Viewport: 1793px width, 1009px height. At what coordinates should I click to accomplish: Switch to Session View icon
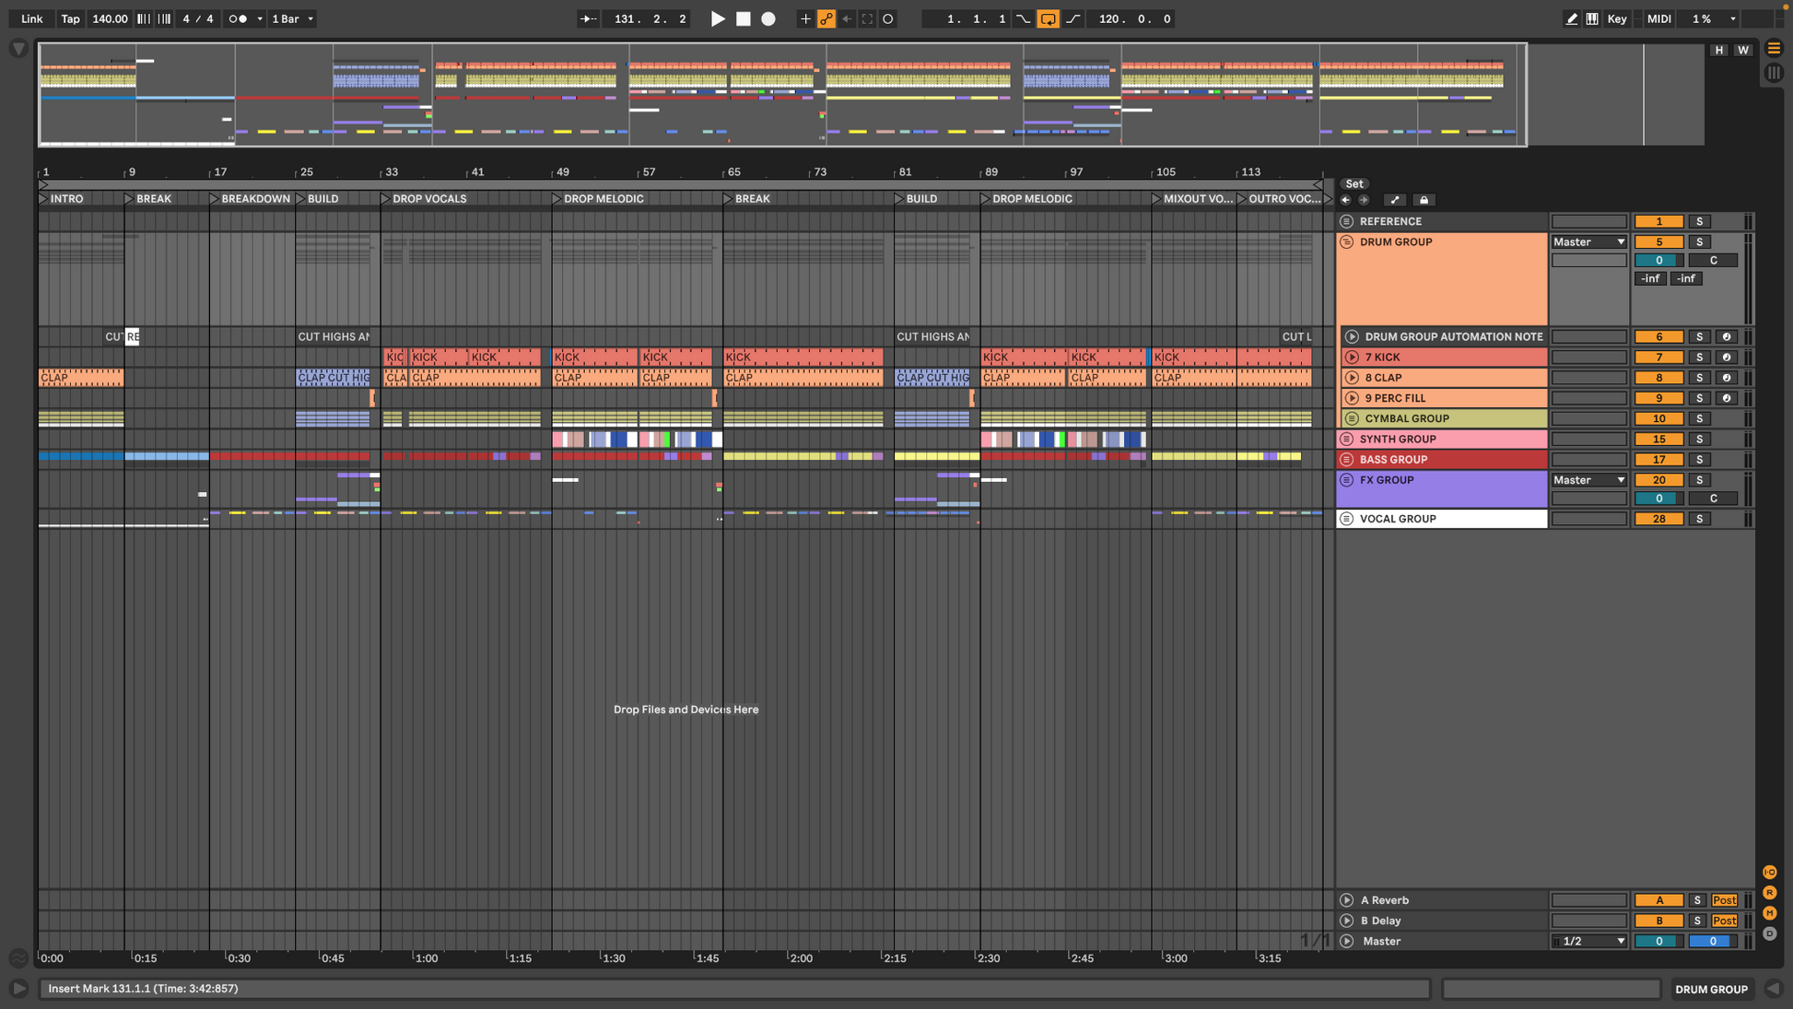(1774, 73)
